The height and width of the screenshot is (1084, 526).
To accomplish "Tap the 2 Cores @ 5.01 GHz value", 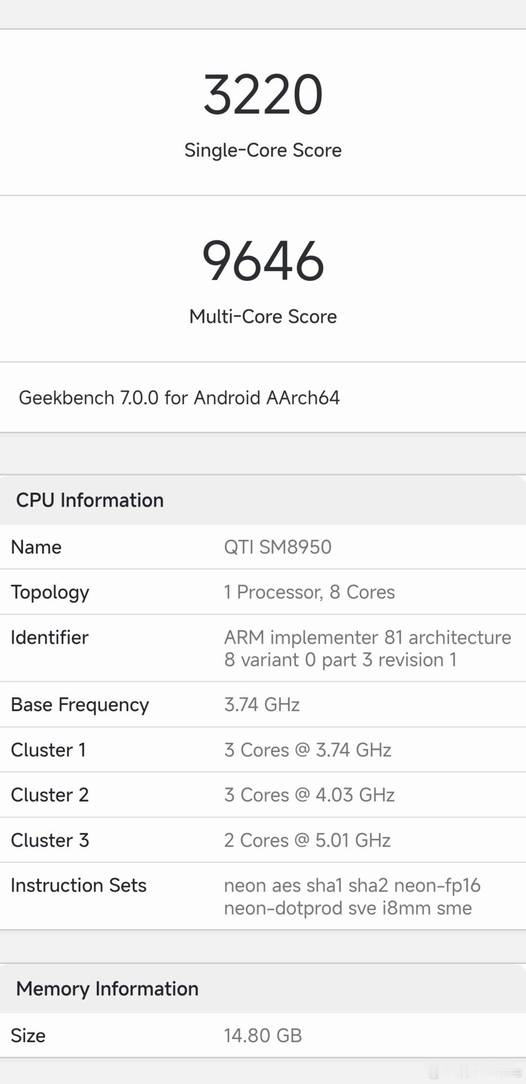I will tap(307, 840).
